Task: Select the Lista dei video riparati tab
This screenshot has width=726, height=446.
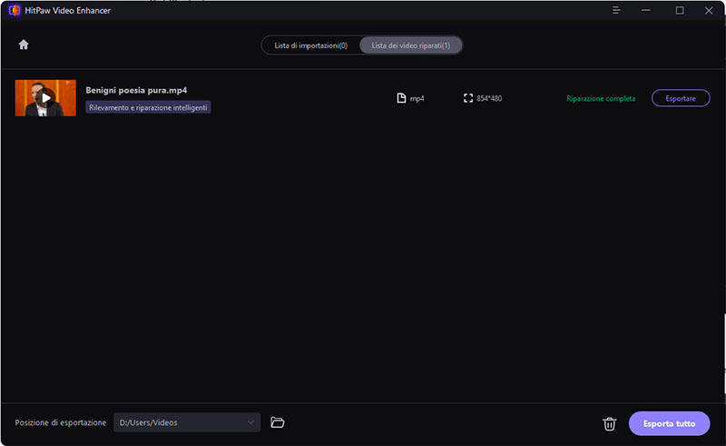Action: (x=410, y=45)
